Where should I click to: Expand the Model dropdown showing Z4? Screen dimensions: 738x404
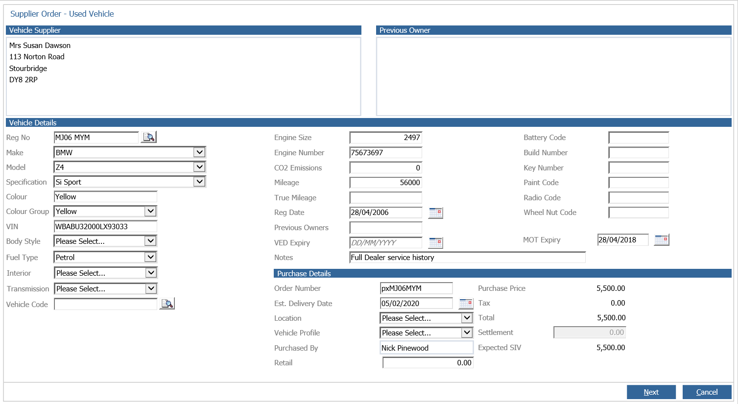pos(199,167)
